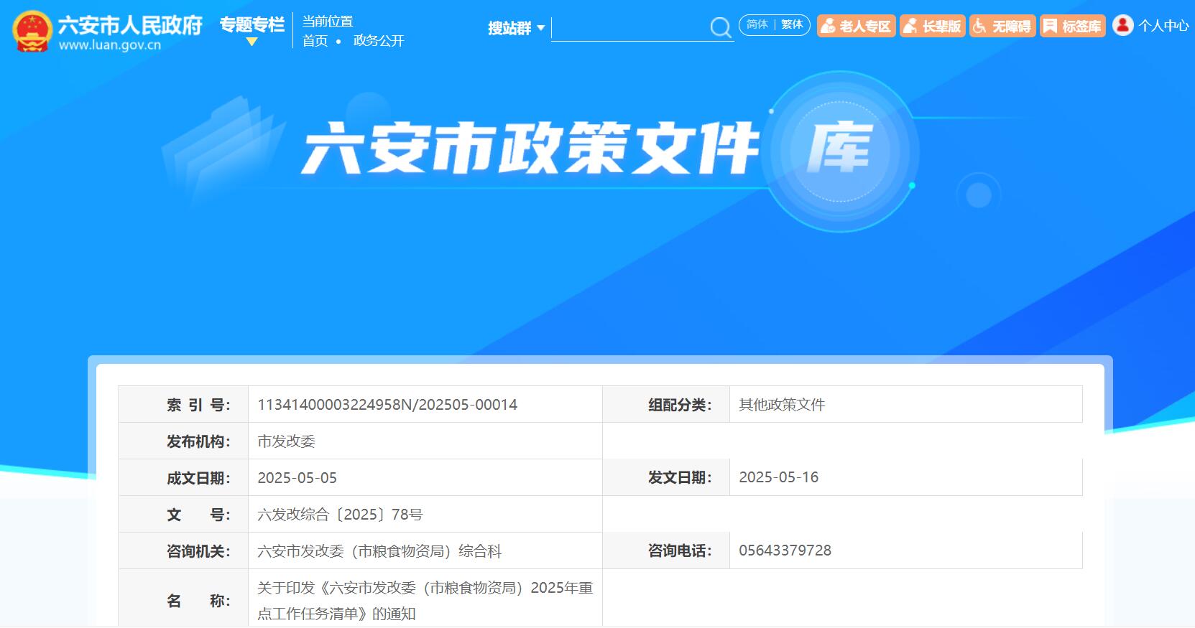Click the 咨询机关 label cell
This screenshot has width=1195, height=628.
(183, 551)
